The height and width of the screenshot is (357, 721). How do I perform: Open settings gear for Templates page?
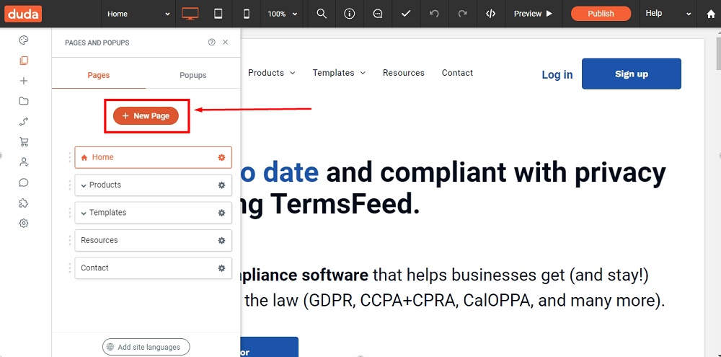click(x=221, y=213)
